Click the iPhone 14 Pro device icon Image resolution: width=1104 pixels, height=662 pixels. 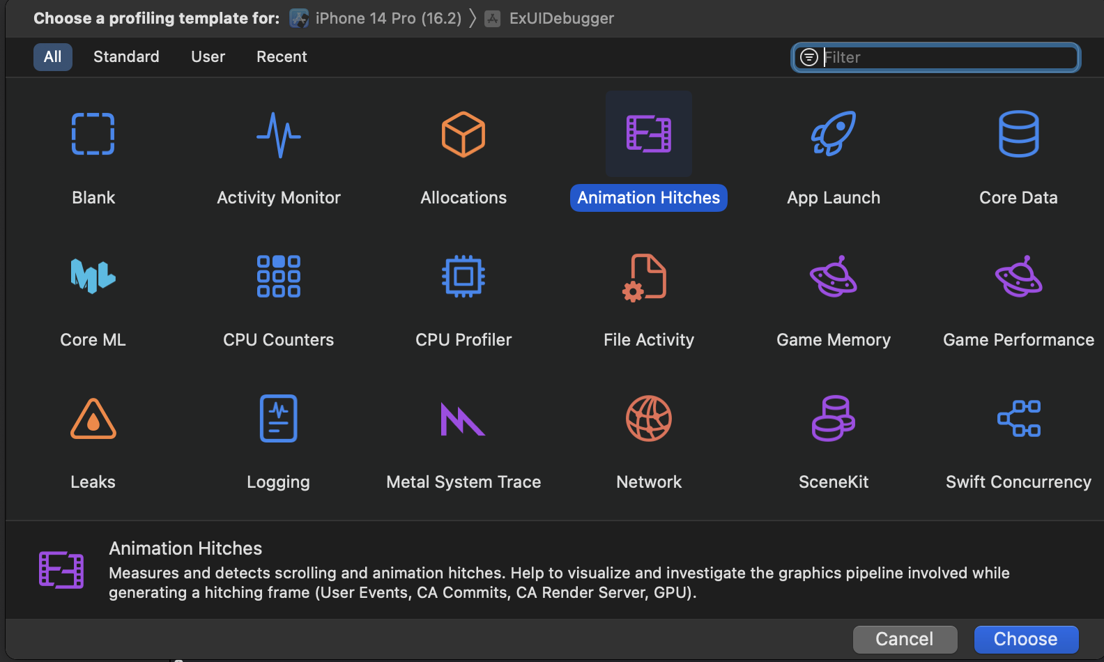[x=299, y=18]
